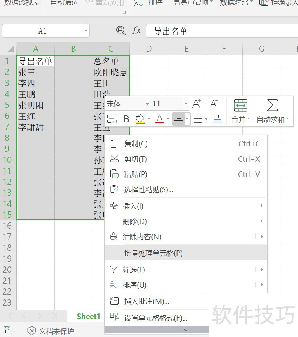Select 粘贴(P) from context menu

[x=186, y=174]
